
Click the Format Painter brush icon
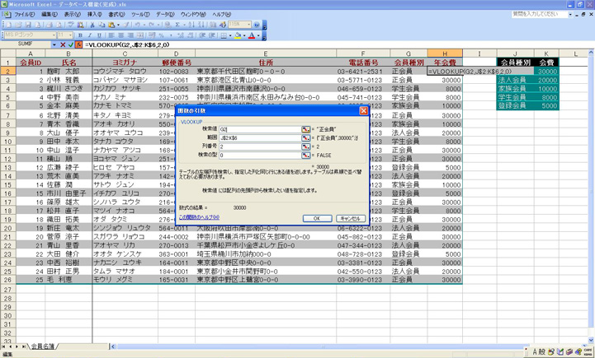pos(126,25)
